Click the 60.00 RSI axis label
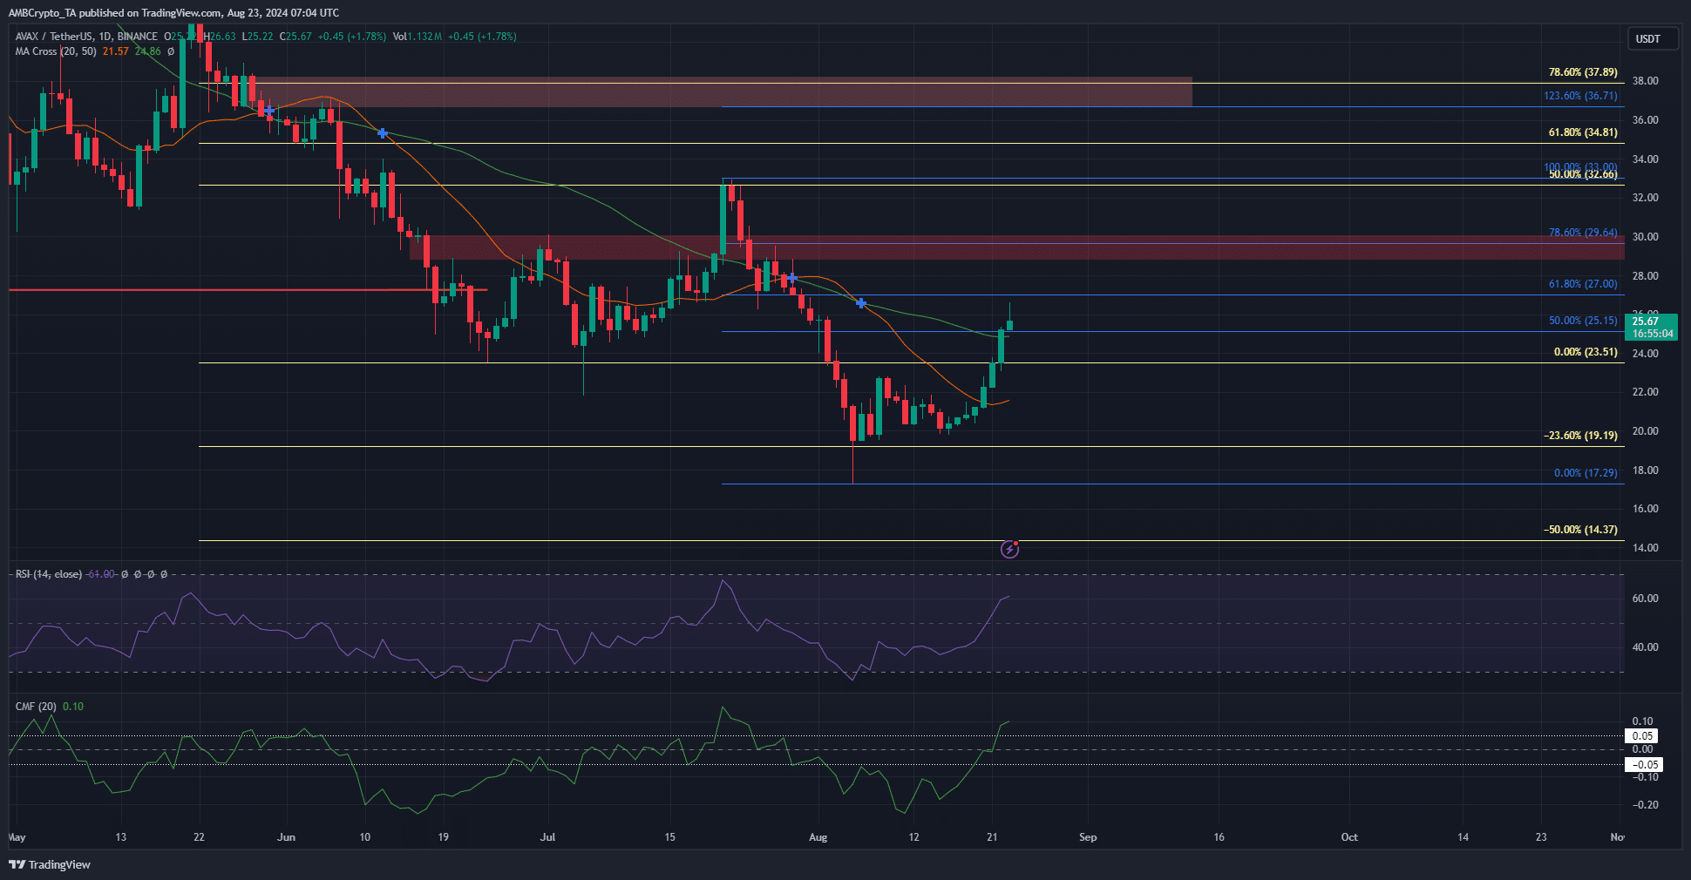Screen dimensions: 1691x880 tap(1645, 599)
